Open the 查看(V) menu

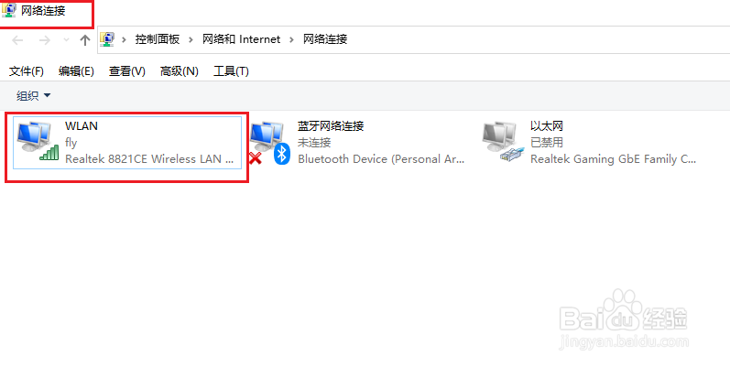click(x=127, y=71)
